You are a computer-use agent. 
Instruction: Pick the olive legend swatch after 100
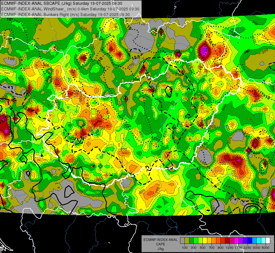(x=187, y=241)
